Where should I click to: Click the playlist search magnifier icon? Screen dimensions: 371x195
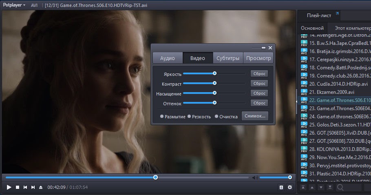click(x=340, y=187)
